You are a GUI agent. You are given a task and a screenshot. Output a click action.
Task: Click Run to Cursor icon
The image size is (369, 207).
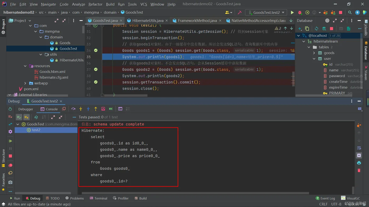(111, 109)
